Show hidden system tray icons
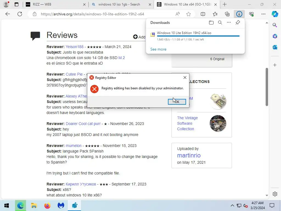This screenshot has height=211, width=281. click(x=232, y=206)
